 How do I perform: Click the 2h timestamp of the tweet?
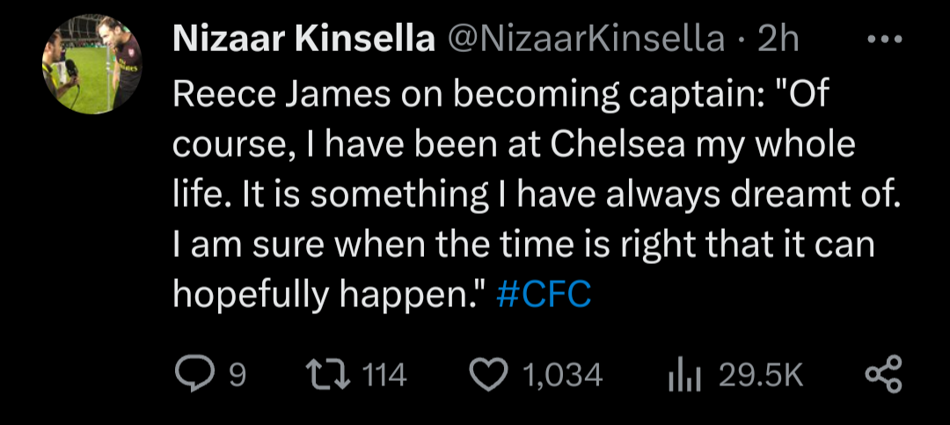(778, 40)
